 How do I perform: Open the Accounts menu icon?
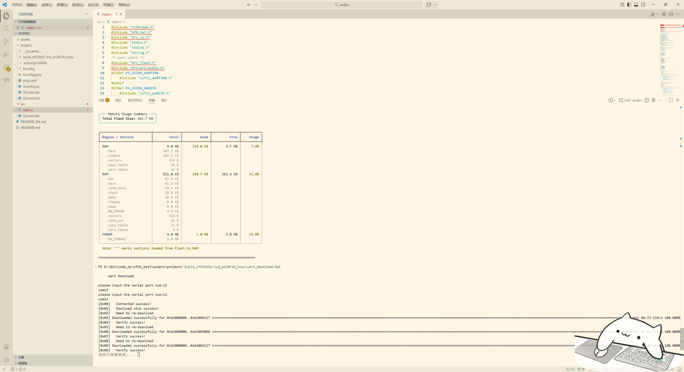pos(6,347)
